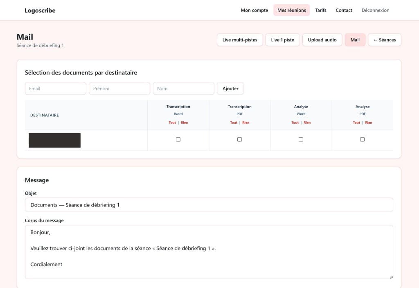Open Live multi-pistes mode
Screen dimensions: 419x288
[x=240, y=40]
